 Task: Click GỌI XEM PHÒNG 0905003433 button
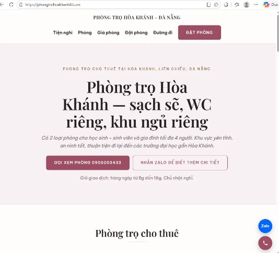coord(88,163)
